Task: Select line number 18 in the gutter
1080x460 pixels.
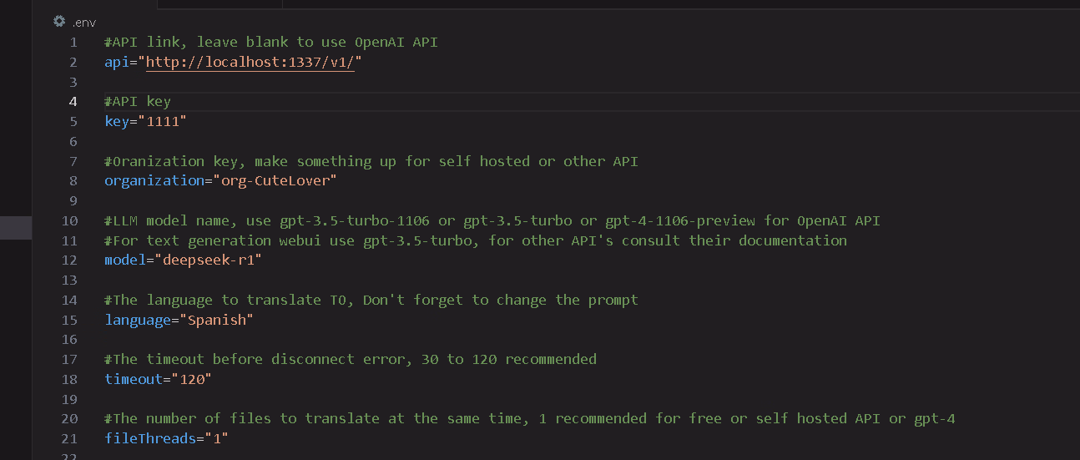Action: coord(69,379)
